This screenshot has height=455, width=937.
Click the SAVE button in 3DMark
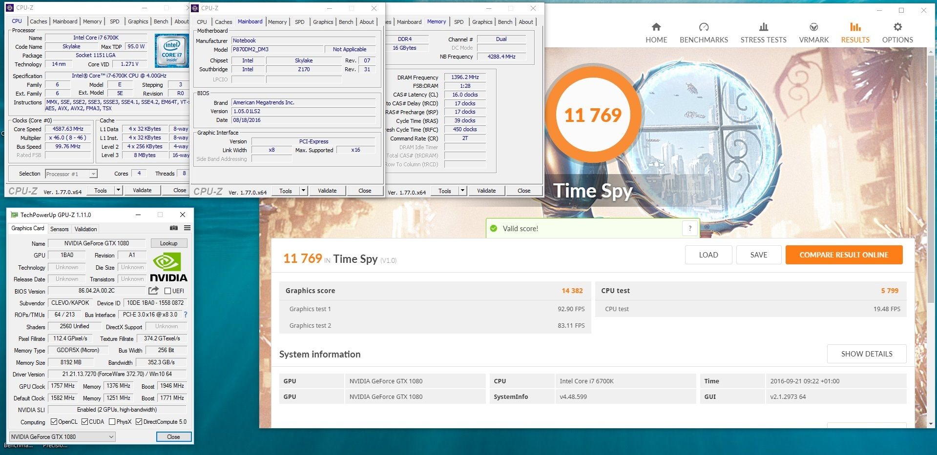point(759,255)
